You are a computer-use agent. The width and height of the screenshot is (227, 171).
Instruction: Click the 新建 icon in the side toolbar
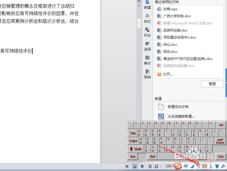point(147,5)
